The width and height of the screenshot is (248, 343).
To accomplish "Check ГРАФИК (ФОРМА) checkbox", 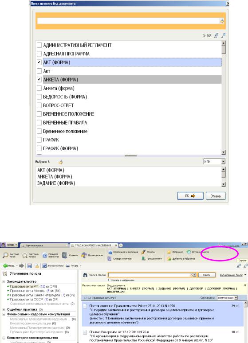I will pyautogui.click(x=39, y=148).
